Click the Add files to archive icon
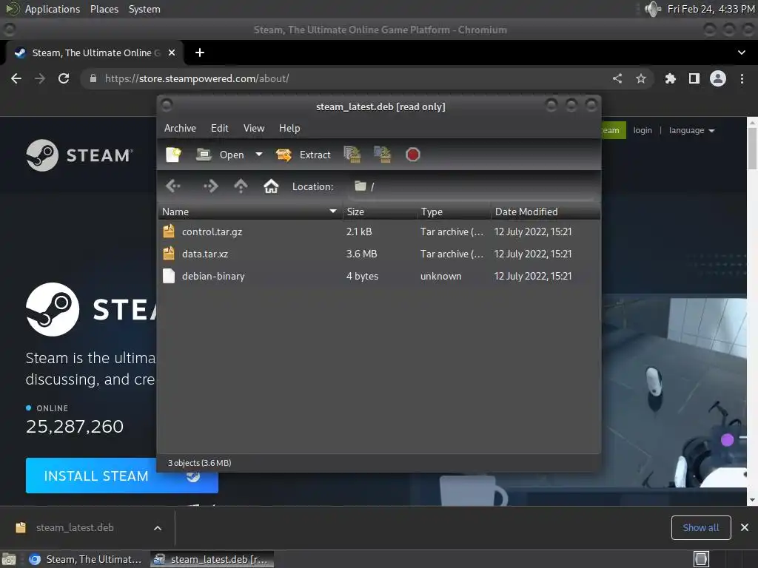 (x=352, y=155)
